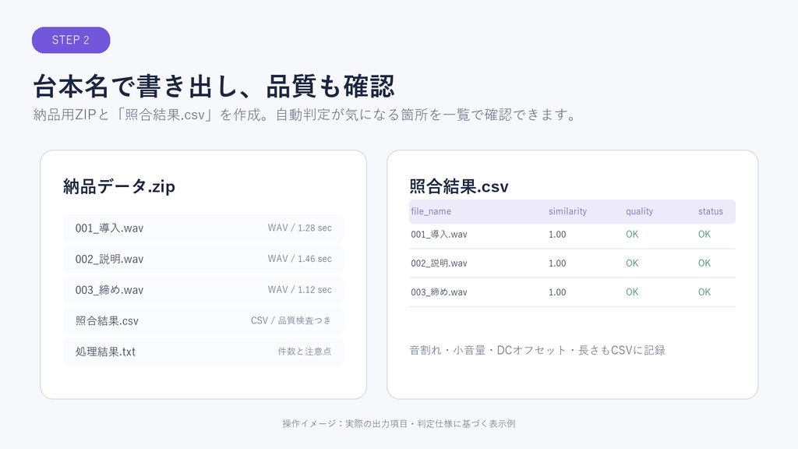Click the 納品データ.zip card title
The width and height of the screenshot is (798, 449).
pos(119,186)
